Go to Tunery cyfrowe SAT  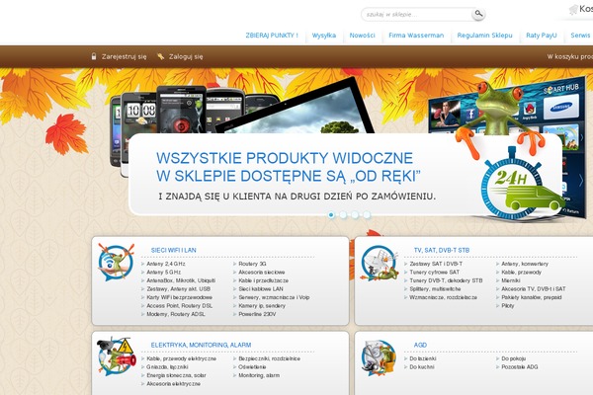tap(435, 273)
